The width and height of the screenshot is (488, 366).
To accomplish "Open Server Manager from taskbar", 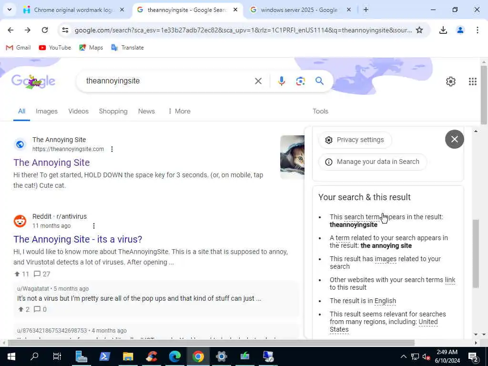I will click(x=81, y=356).
